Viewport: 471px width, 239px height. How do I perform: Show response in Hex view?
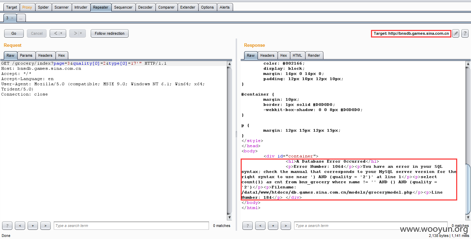coord(284,55)
